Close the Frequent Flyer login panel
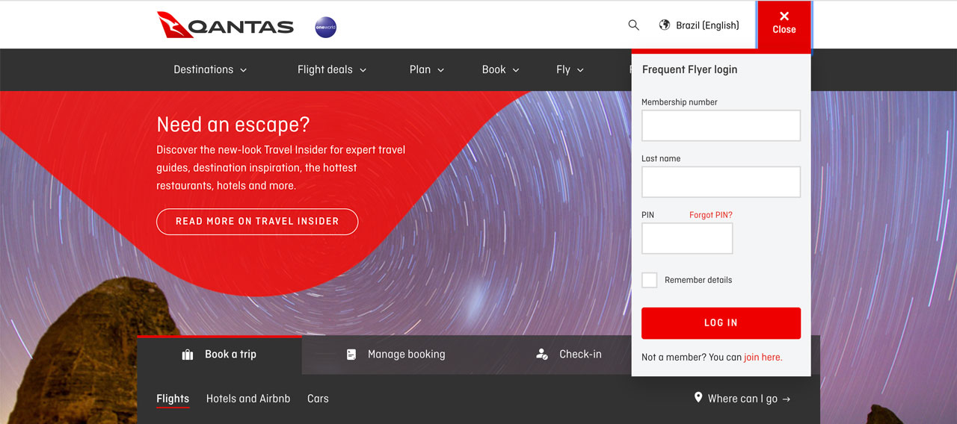 (x=784, y=25)
